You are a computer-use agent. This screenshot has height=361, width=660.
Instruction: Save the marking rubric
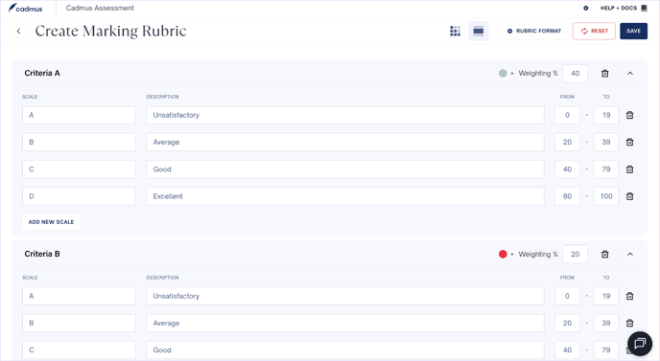click(633, 31)
